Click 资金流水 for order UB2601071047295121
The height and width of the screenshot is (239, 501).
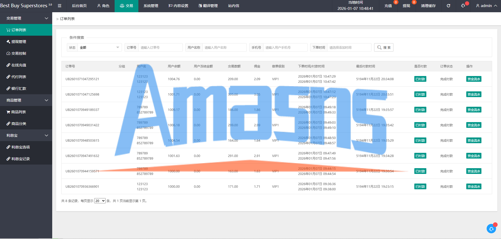tap(474, 79)
